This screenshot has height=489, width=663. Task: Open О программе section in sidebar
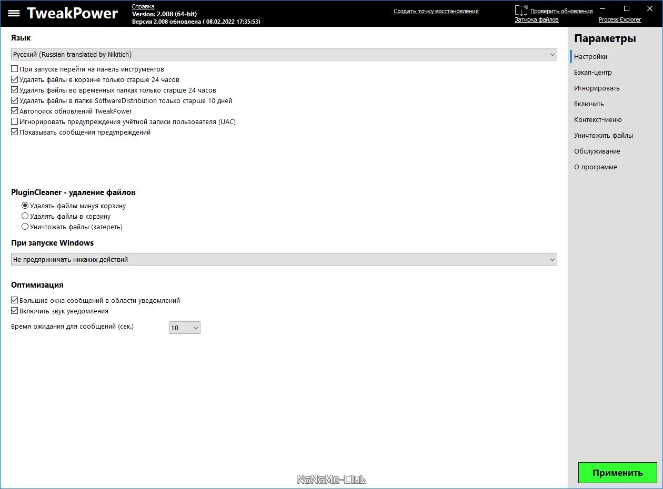(596, 167)
